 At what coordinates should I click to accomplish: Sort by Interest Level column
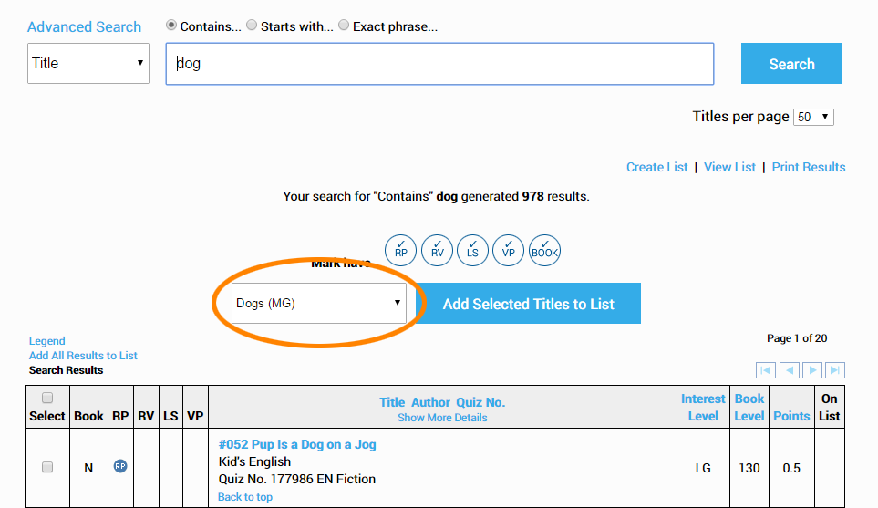tap(703, 407)
